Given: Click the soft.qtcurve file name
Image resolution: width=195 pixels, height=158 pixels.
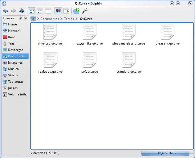Looking at the screenshot, I should click(x=90, y=72).
